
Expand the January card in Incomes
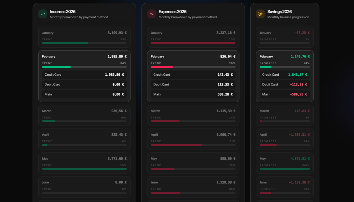pyautogui.click(x=84, y=37)
